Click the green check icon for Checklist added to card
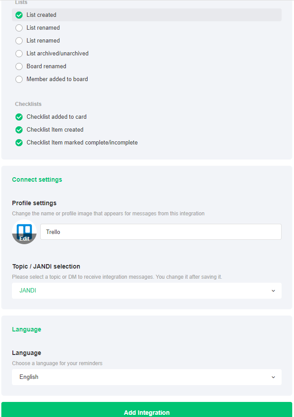This screenshot has width=294, height=417. (x=19, y=117)
